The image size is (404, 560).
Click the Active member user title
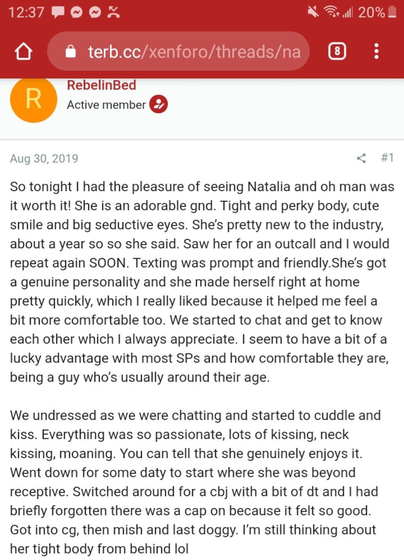pyautogui.click(x=106, y=105)
